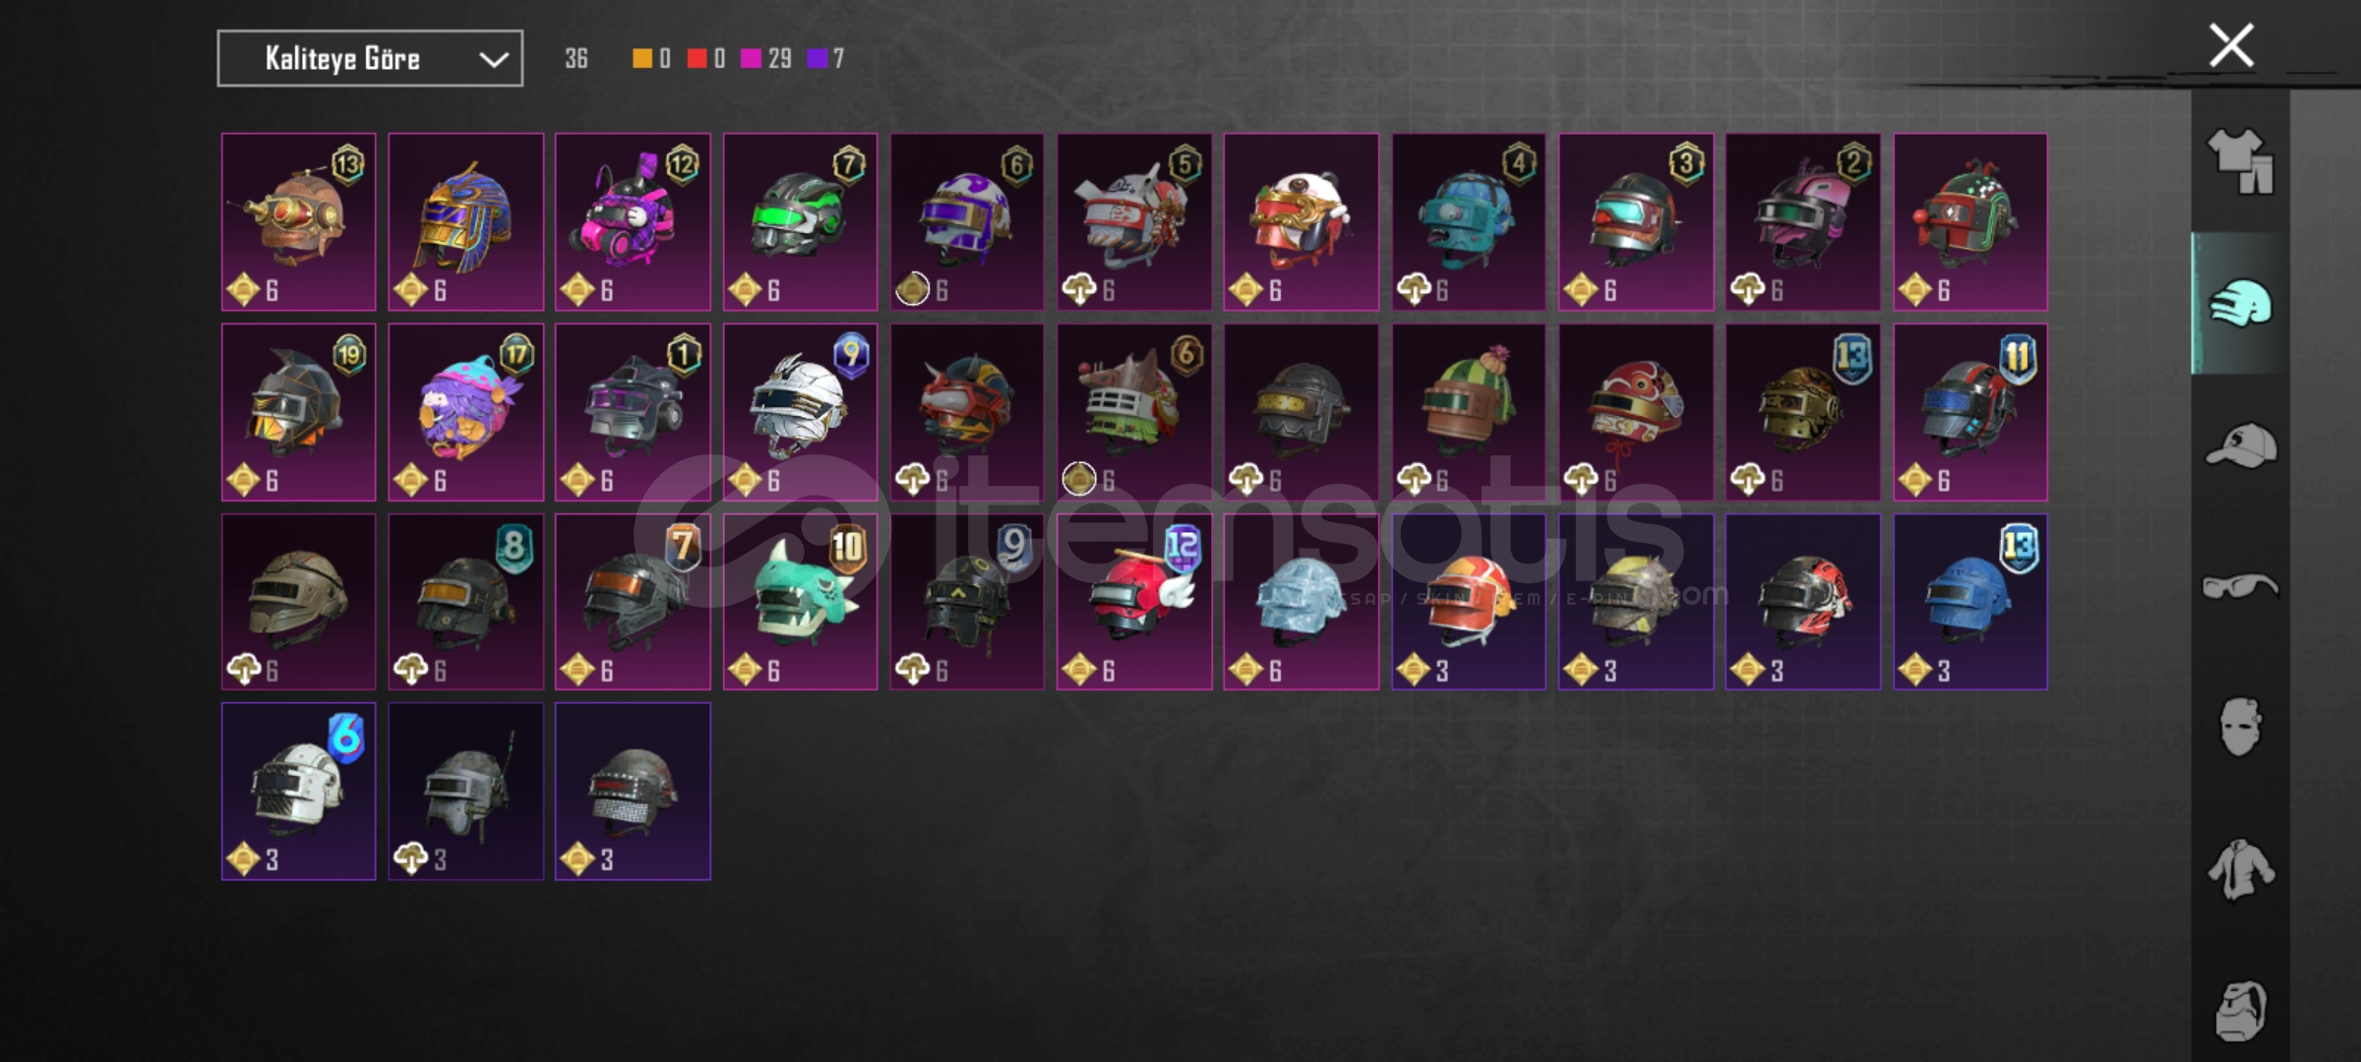Image resolution: width=2361 pixels, height=1062 pixels.
Task: Select the helmet category icon in sidebar
Action: pyautogui.click(x=2241, y=303)
